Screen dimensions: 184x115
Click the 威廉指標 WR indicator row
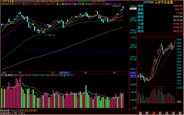13,113
